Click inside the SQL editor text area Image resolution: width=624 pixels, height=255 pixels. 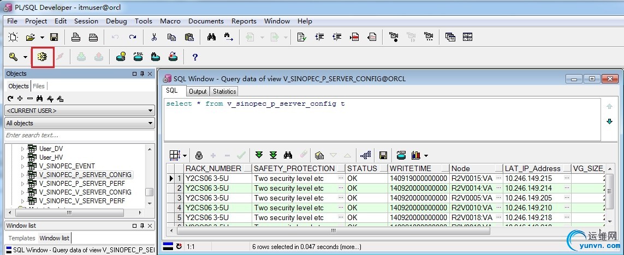point(382,119)
